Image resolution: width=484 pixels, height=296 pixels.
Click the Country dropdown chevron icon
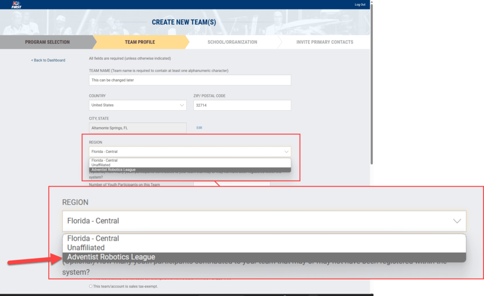[x=182, y=105]
